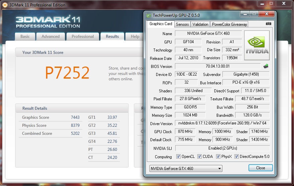
Task: Click the Graphics Score value 7443
Action: 75,117
